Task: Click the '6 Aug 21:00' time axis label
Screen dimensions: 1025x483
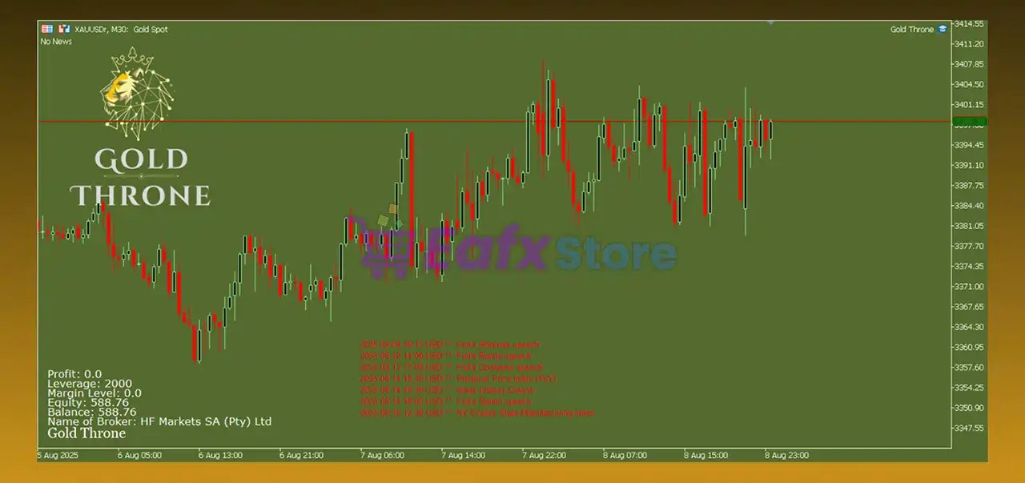Action: 301,455
